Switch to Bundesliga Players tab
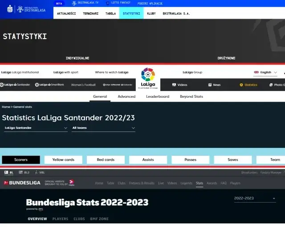 coord(60,219)
